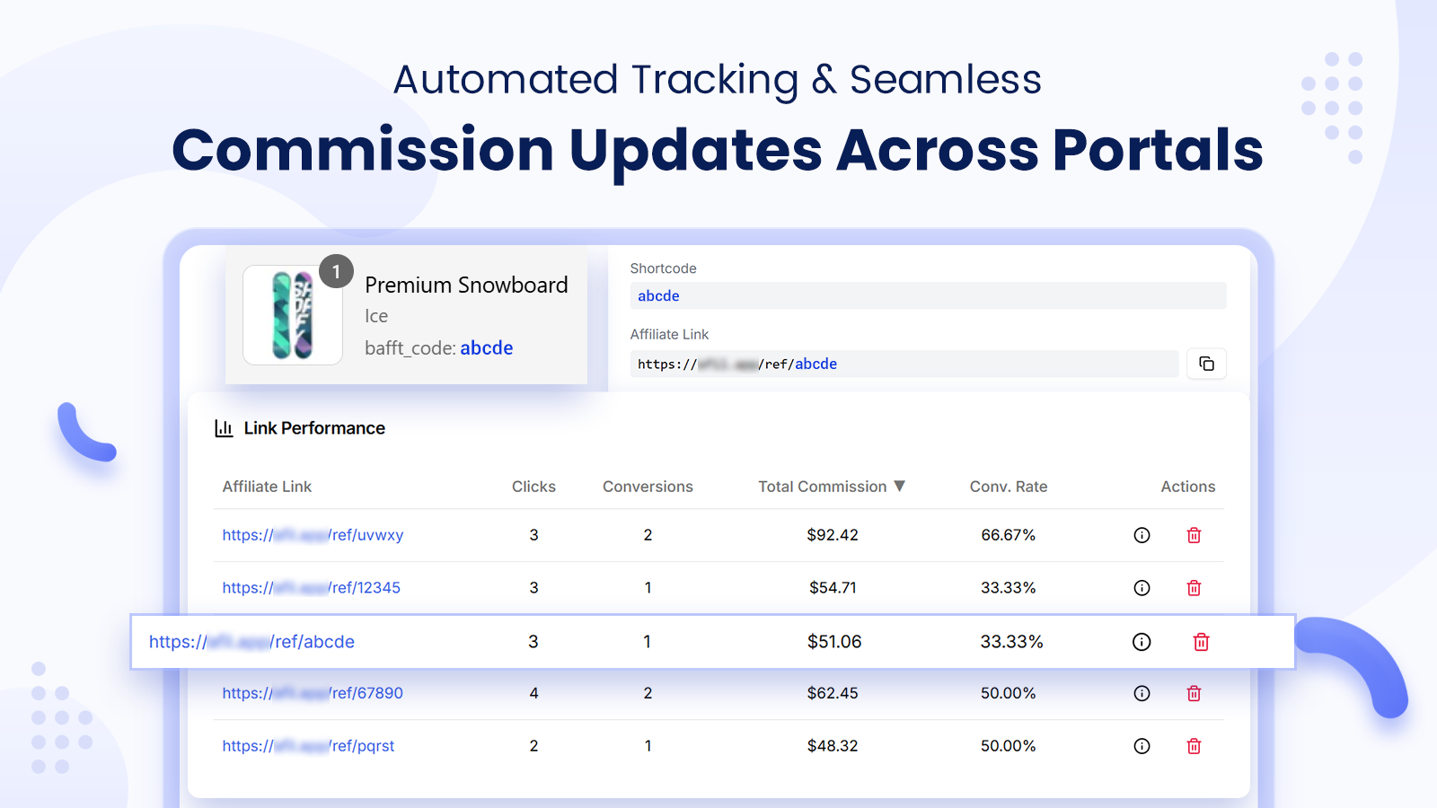The width and height of the screenshot is (1437, 808).
Task: Click the Link Performance heading
Action: point(314,428)
